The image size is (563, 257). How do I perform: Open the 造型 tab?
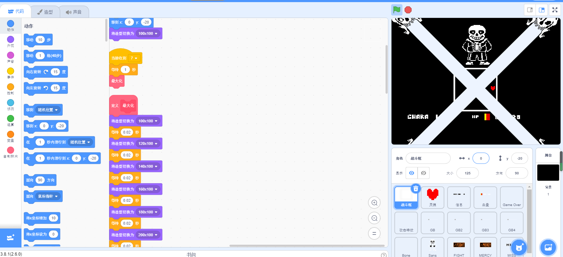pos(45,12)
